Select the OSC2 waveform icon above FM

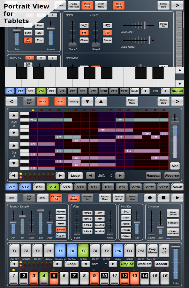tap(107, 25)
